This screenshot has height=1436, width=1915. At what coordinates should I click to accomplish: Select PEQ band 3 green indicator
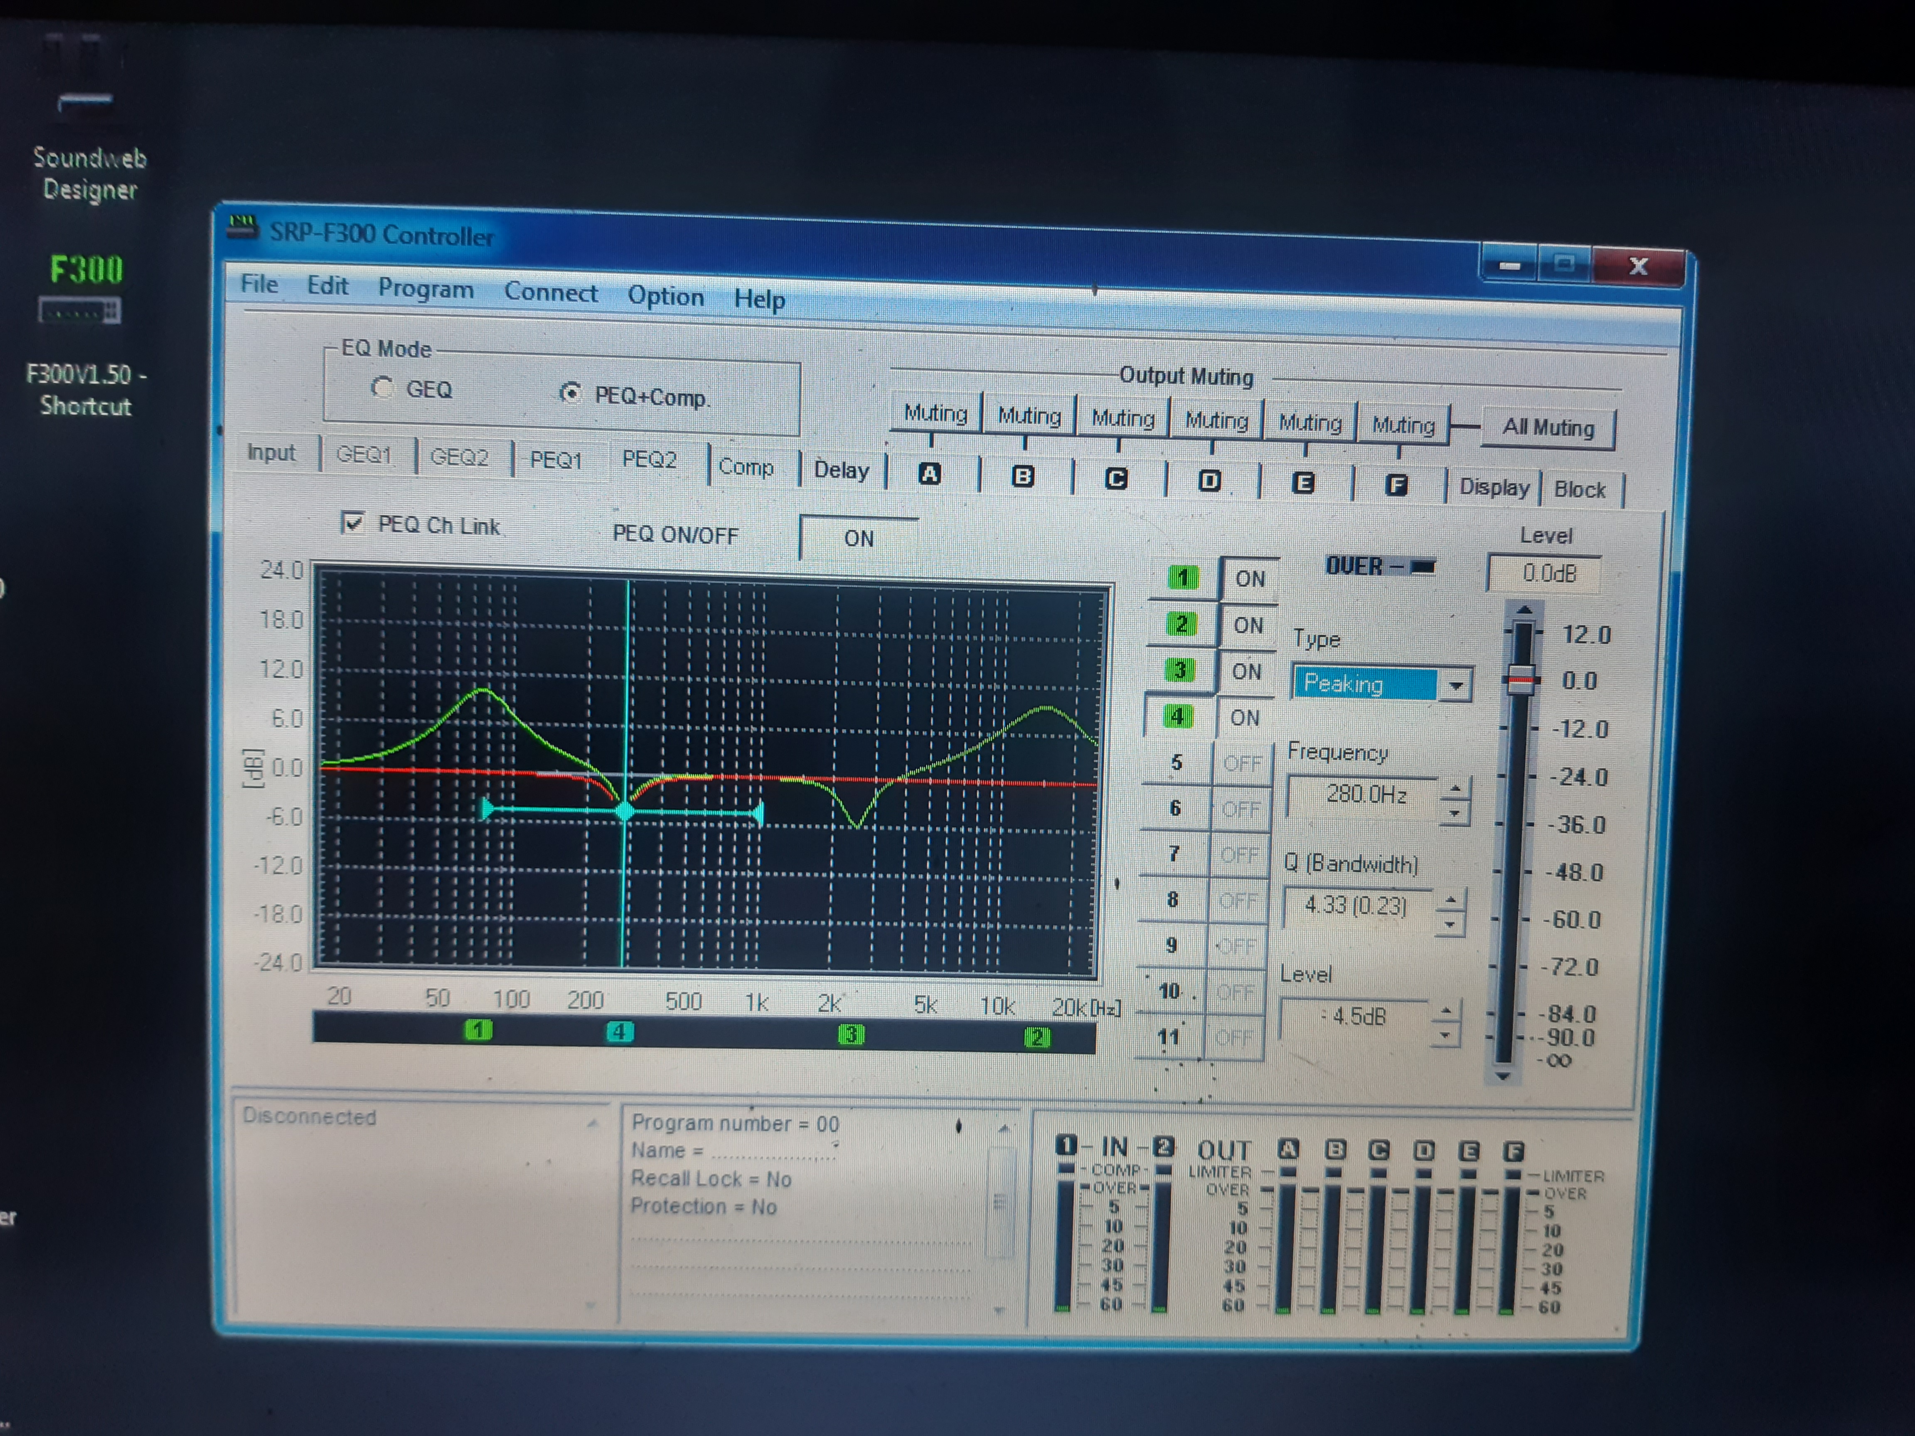(1179, 670)
